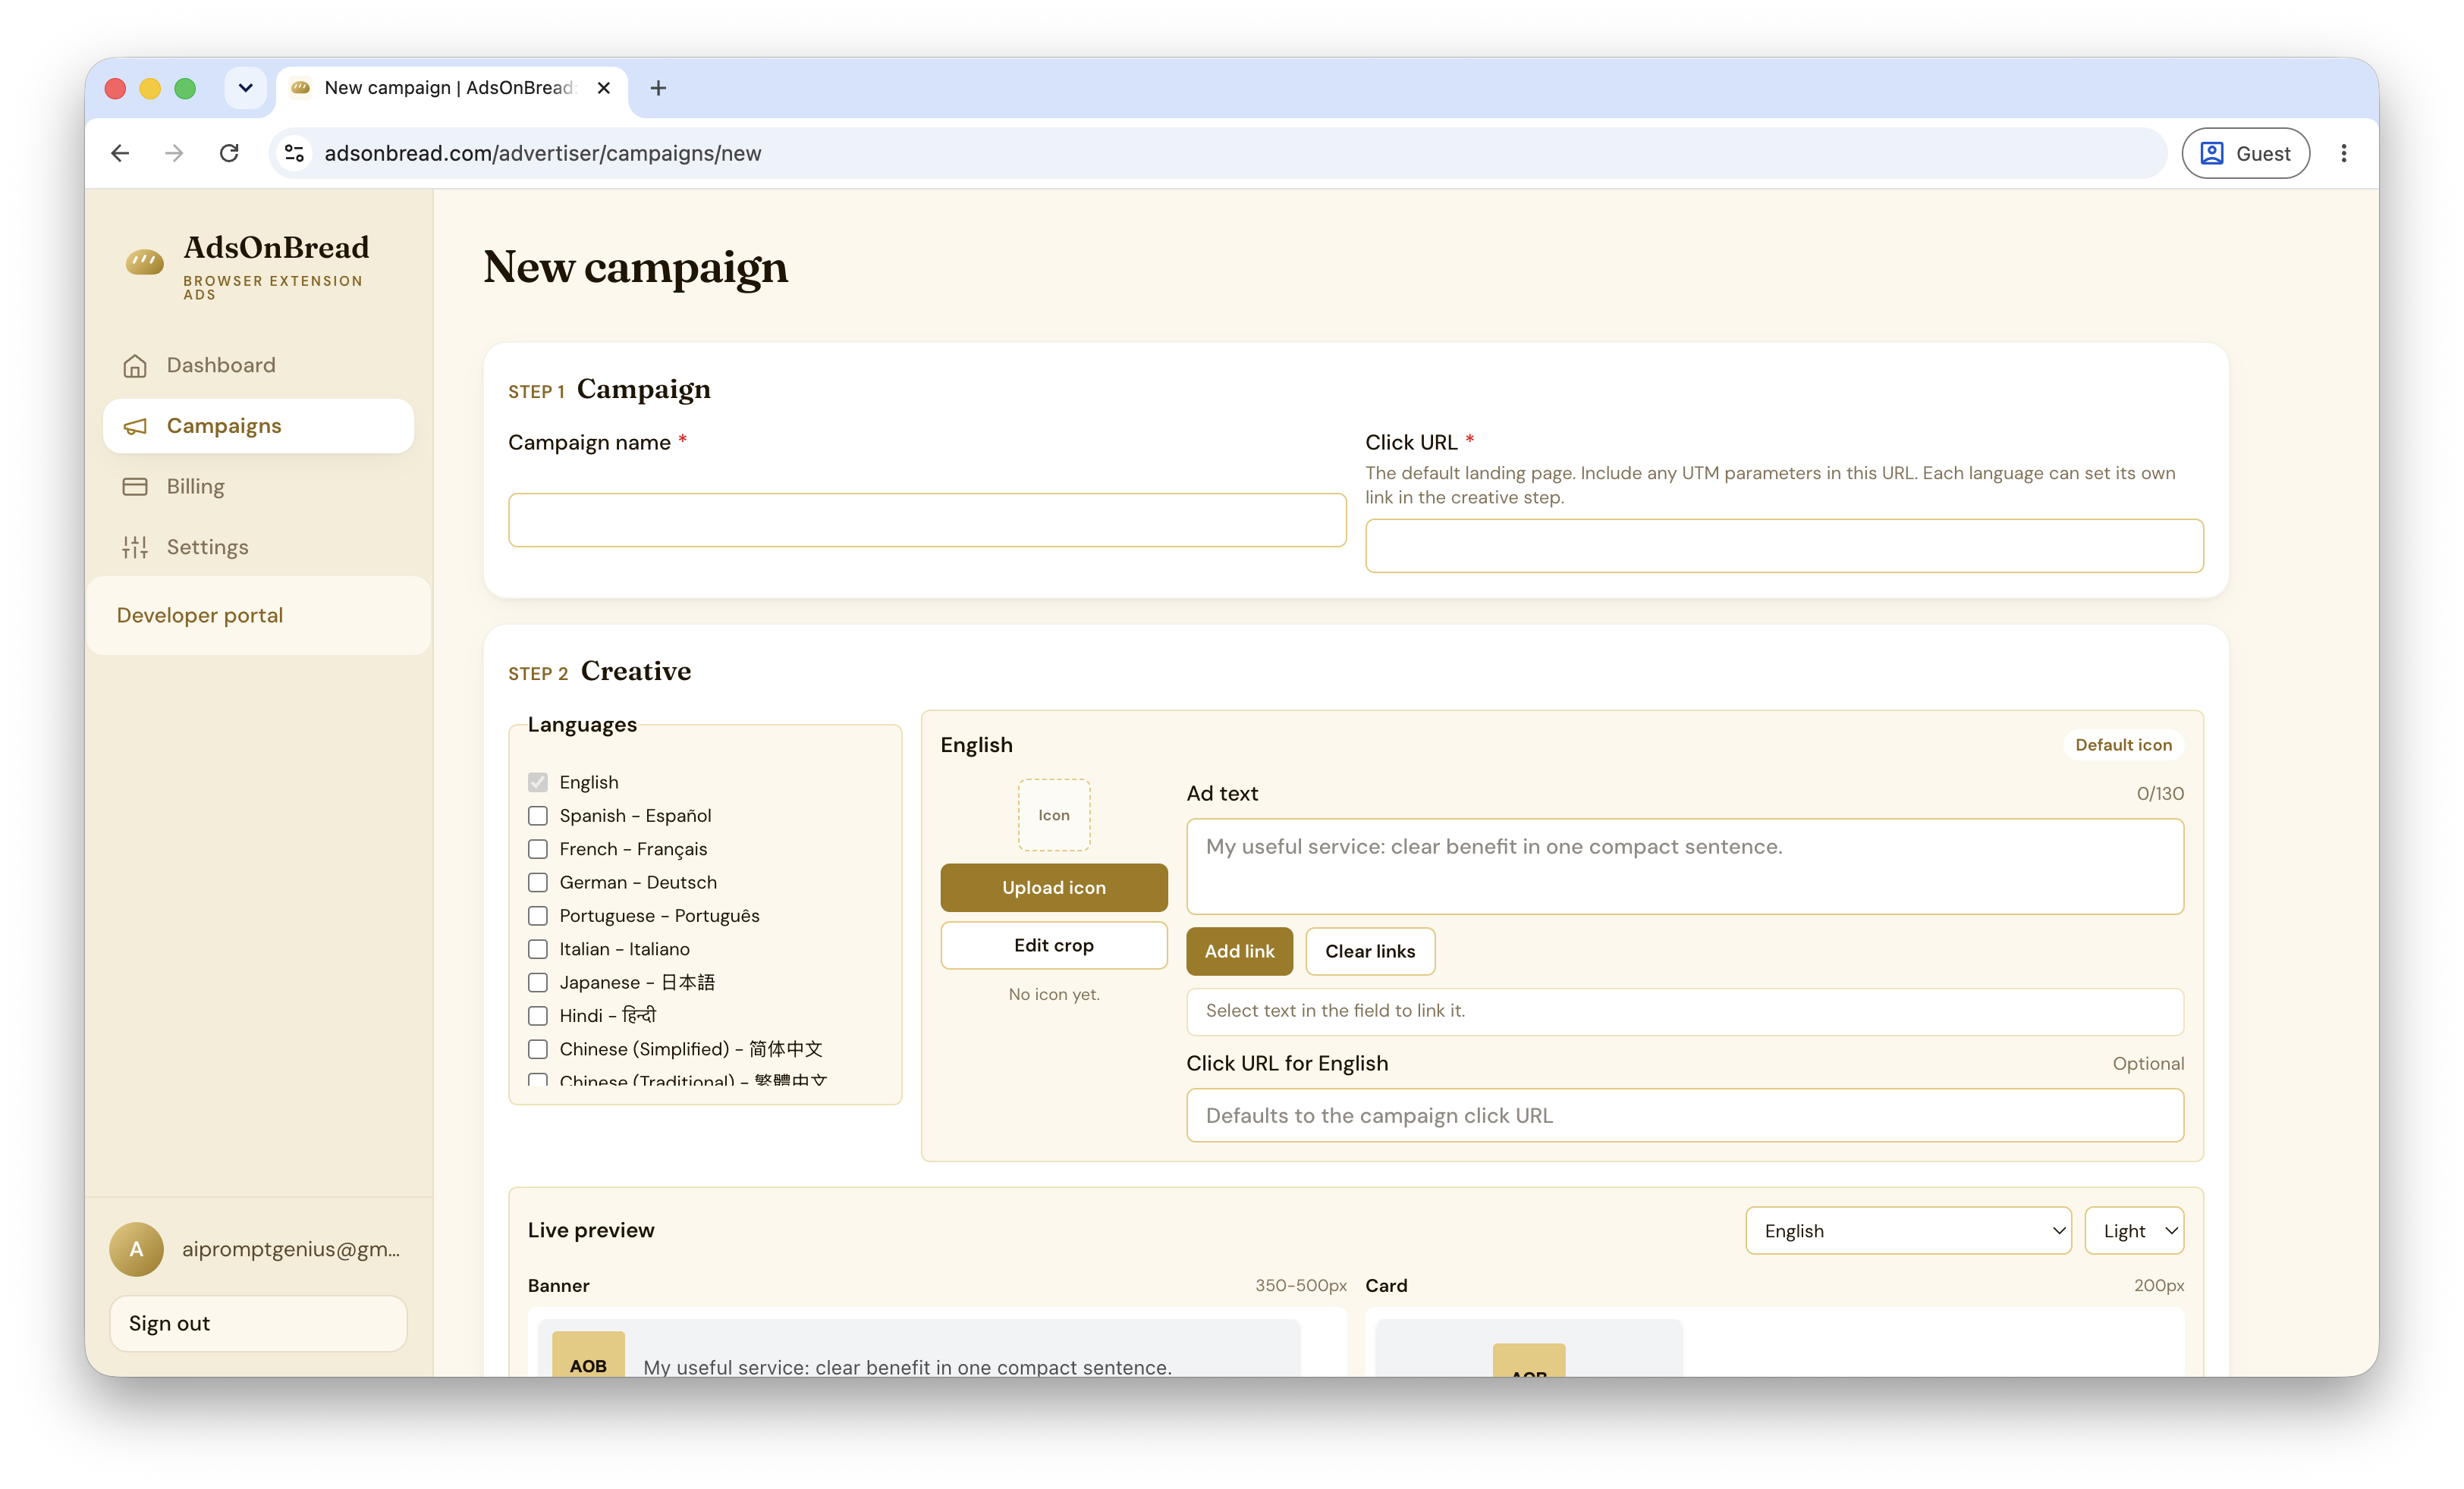Image resolution: width=2464 pixels, height=1489 pixels.
Task: Open site information icon in address bar
Action: [294, 153]
